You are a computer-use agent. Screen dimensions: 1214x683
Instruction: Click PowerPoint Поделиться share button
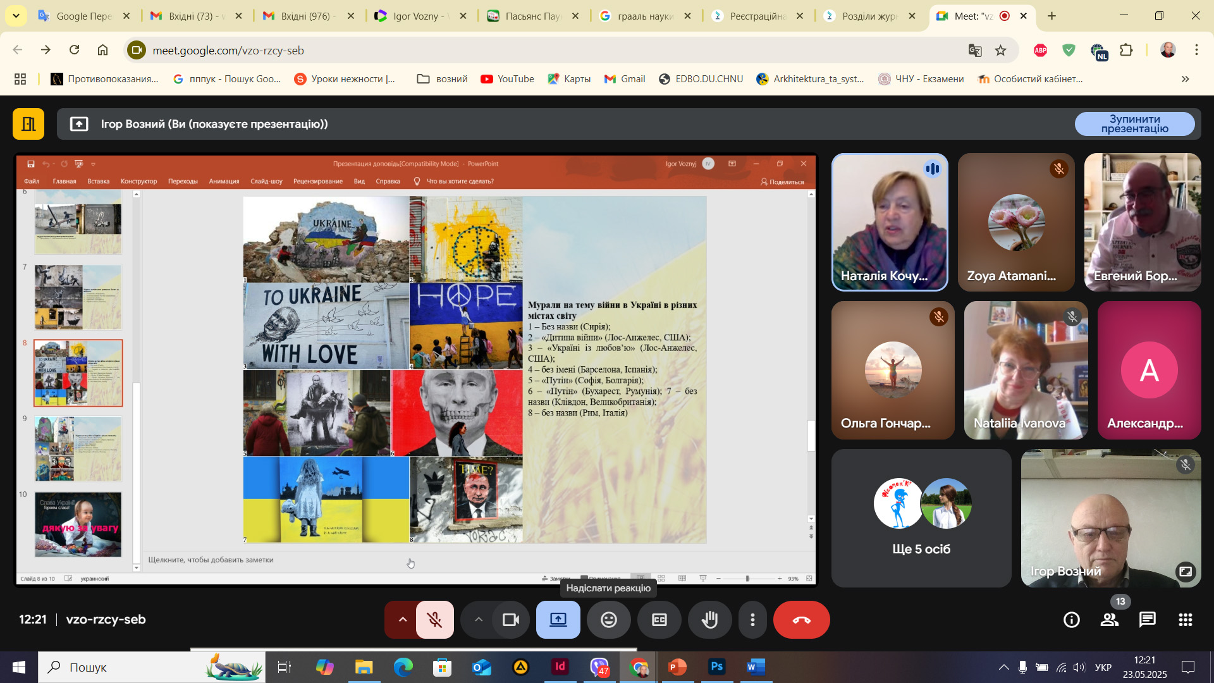pyautogui.click(x=782, y=182)
